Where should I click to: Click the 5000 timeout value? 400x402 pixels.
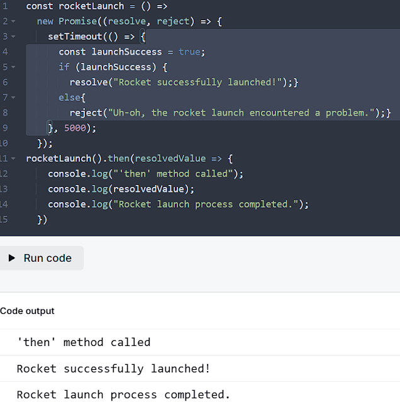click(75, 128)
